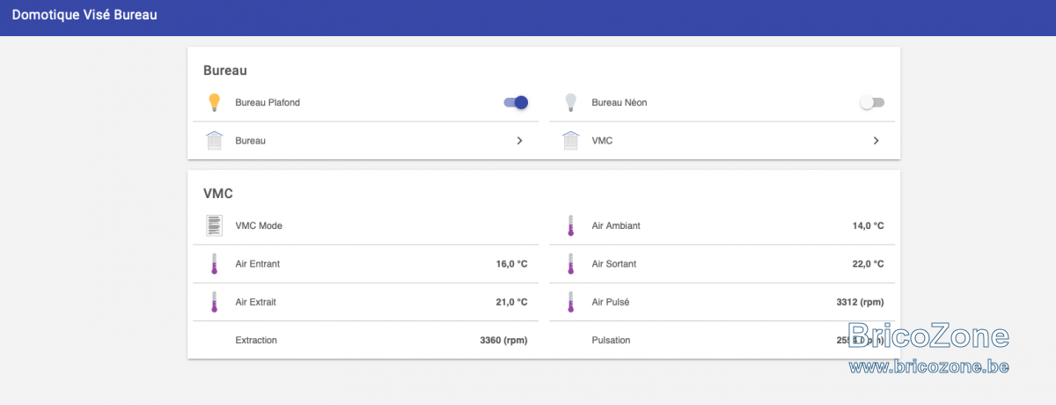Click the Air Sortant value 22,0 °C

tap(868, 264)
